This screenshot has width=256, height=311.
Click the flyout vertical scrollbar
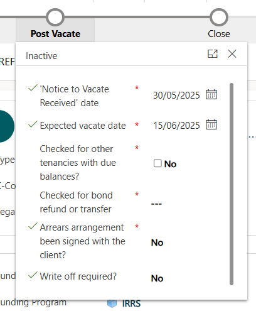232,184
